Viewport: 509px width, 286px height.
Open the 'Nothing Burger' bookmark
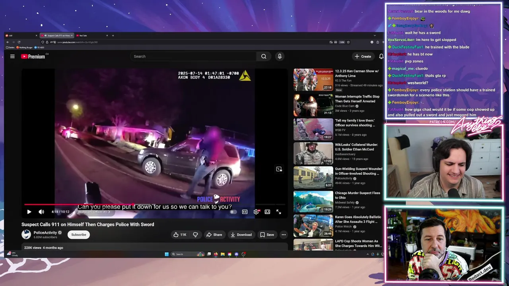25,47
